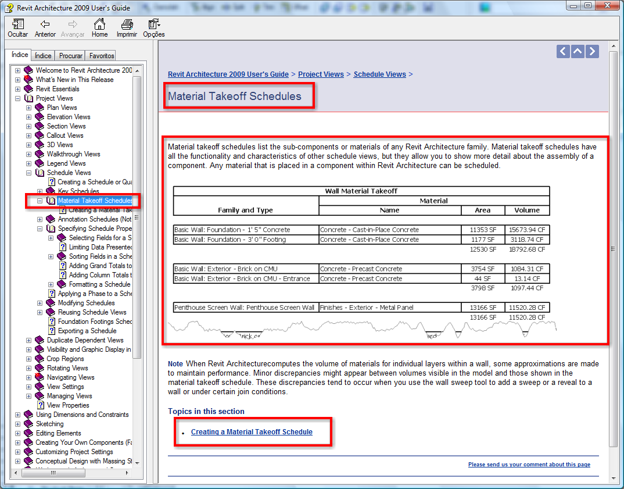Click the next-topic right arrow button
The image size is (624, 489).
pos(592,51)
